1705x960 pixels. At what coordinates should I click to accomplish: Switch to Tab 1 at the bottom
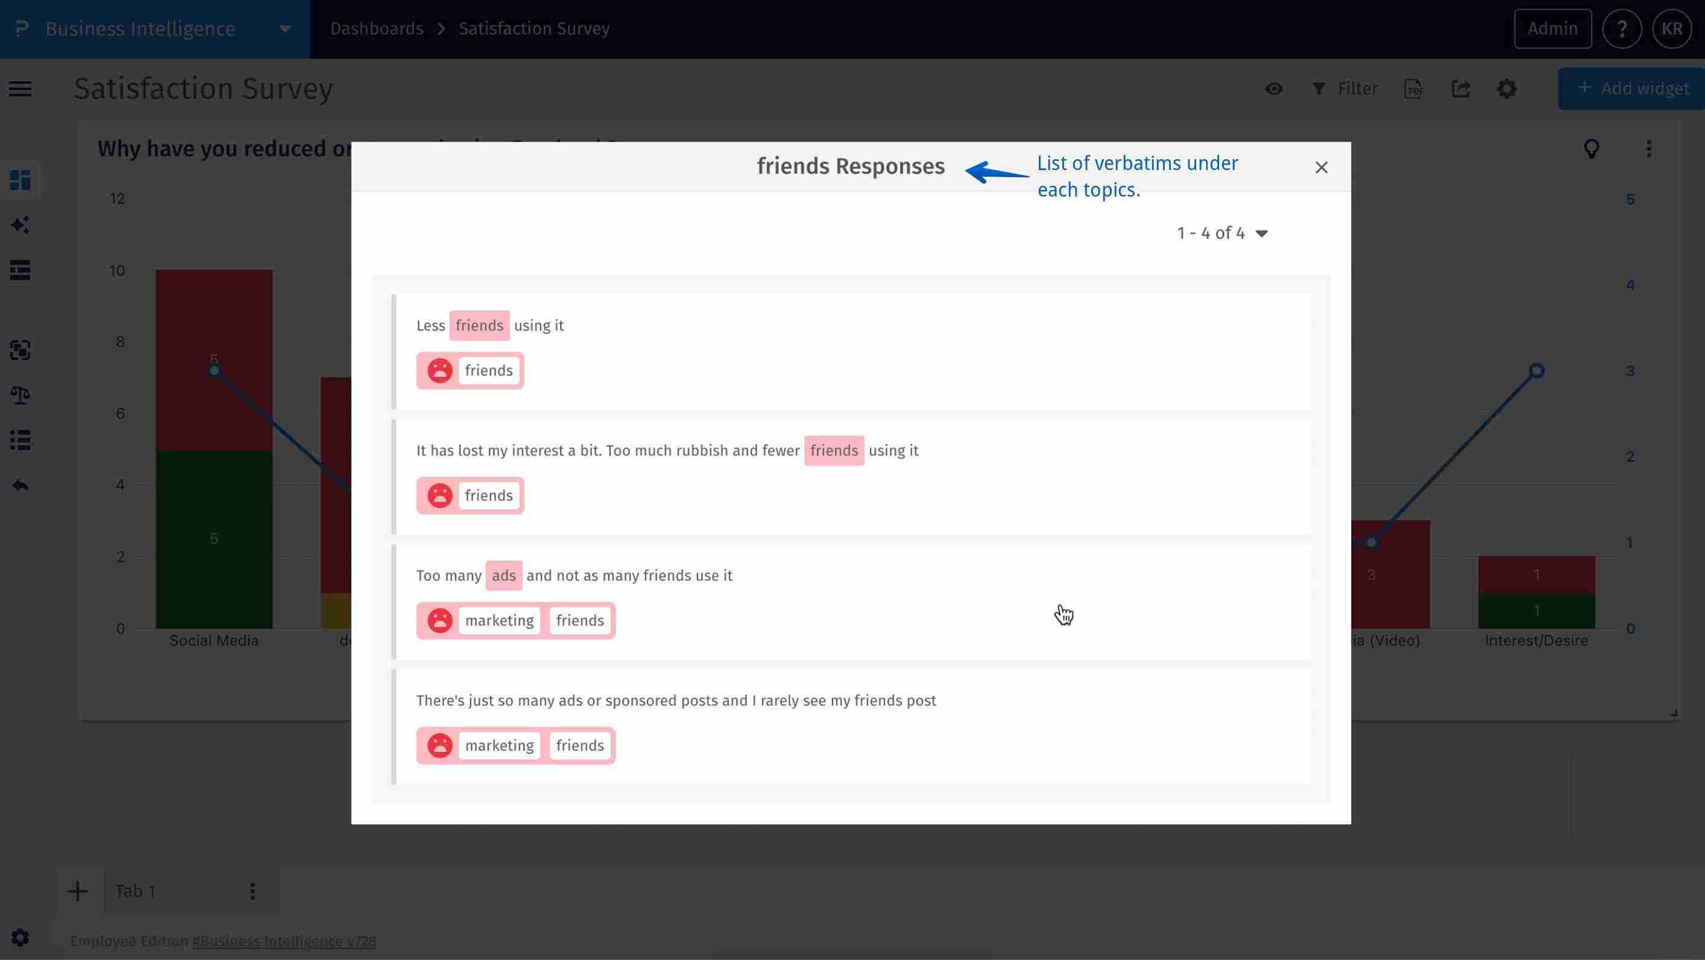[x=135, y=891]
